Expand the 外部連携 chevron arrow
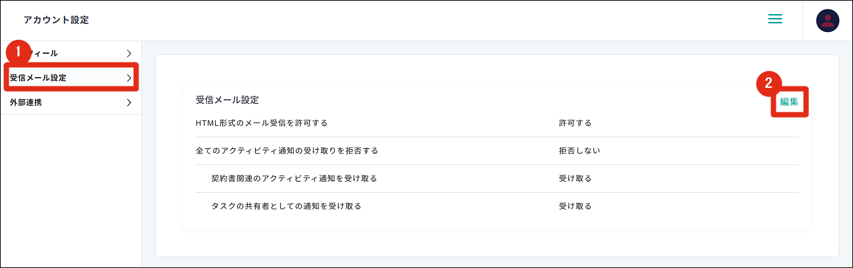The image size is (853, 268). (x=129, y=102)
